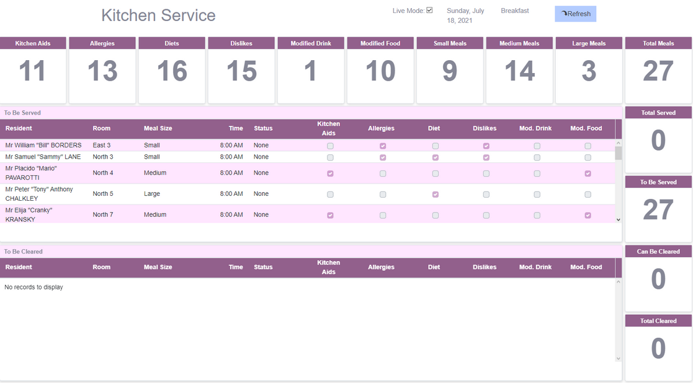
Task: Uncheck the Diet checkbox for Mr Peter CHALKLEY
Action: click(435, 194)
